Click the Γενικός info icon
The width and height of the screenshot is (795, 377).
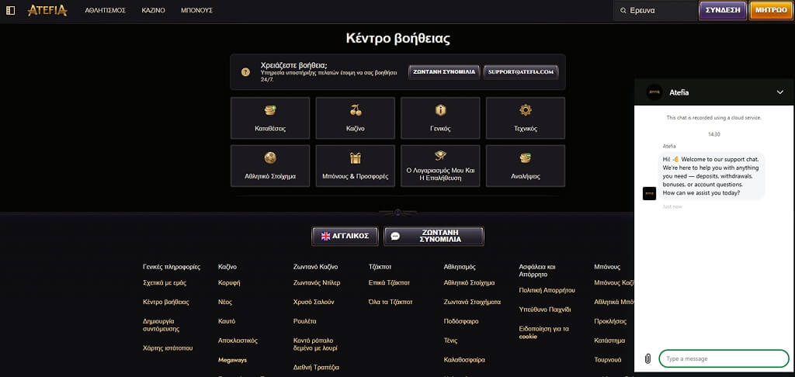441,110
